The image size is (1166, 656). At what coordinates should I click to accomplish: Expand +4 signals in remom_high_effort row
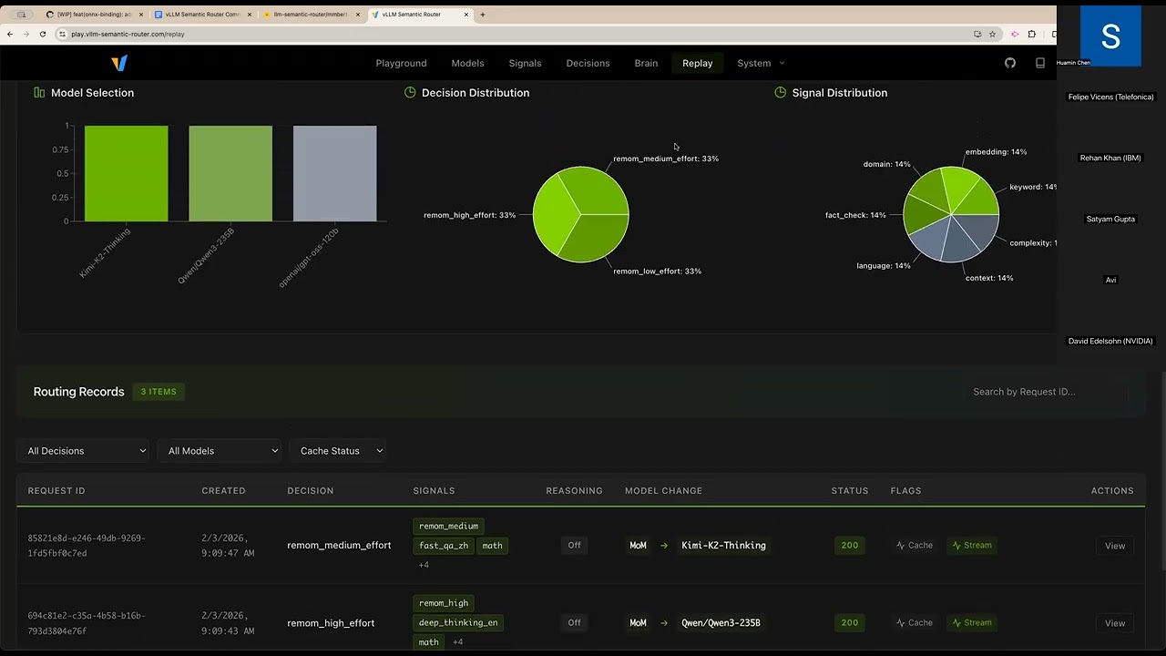coord(458,642)
